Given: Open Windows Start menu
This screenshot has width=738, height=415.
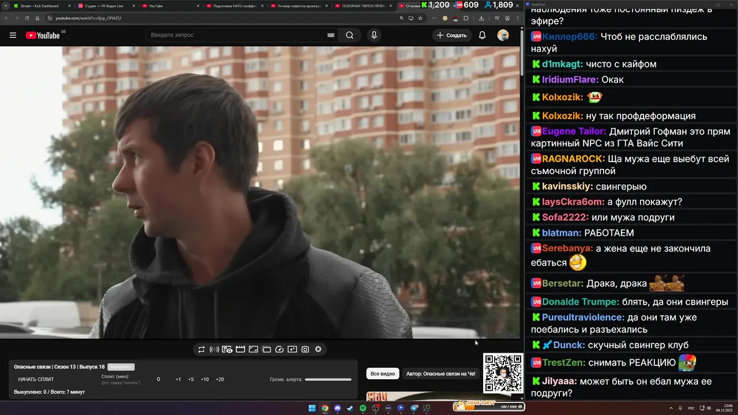Looking at the screenshot, I should (312, 408).
